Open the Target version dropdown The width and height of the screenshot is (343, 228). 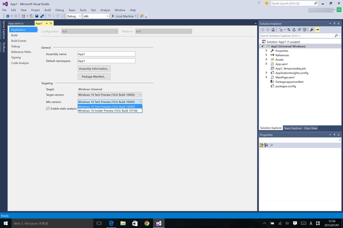(110, 95)
